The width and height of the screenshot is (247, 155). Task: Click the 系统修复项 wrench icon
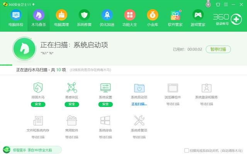pos(139,120)
